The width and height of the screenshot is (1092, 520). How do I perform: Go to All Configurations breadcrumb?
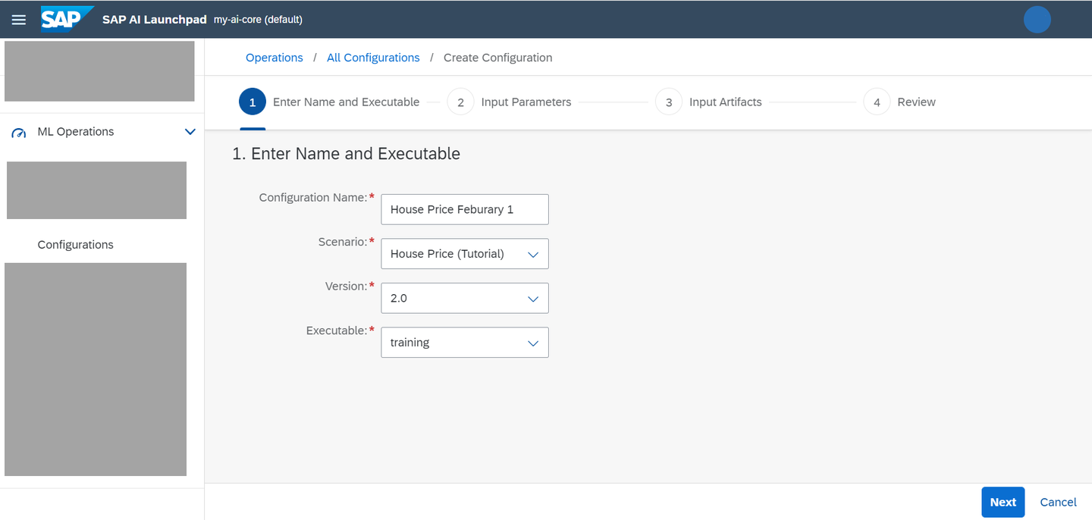coord(373,58)
